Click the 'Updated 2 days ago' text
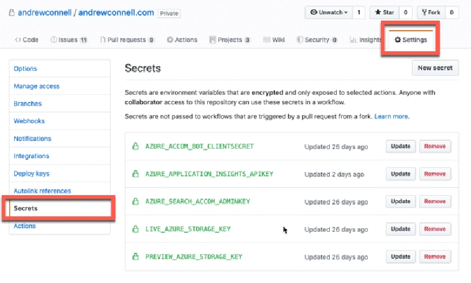The width and height of the screenshot is (471, 283). click(334, 175)
